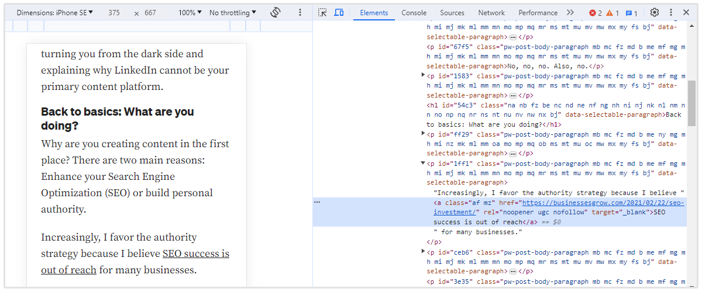Image resolution: width=702 pixels, height=292 pixels.
Task: Click the red errors count badge
Action: 596,13
